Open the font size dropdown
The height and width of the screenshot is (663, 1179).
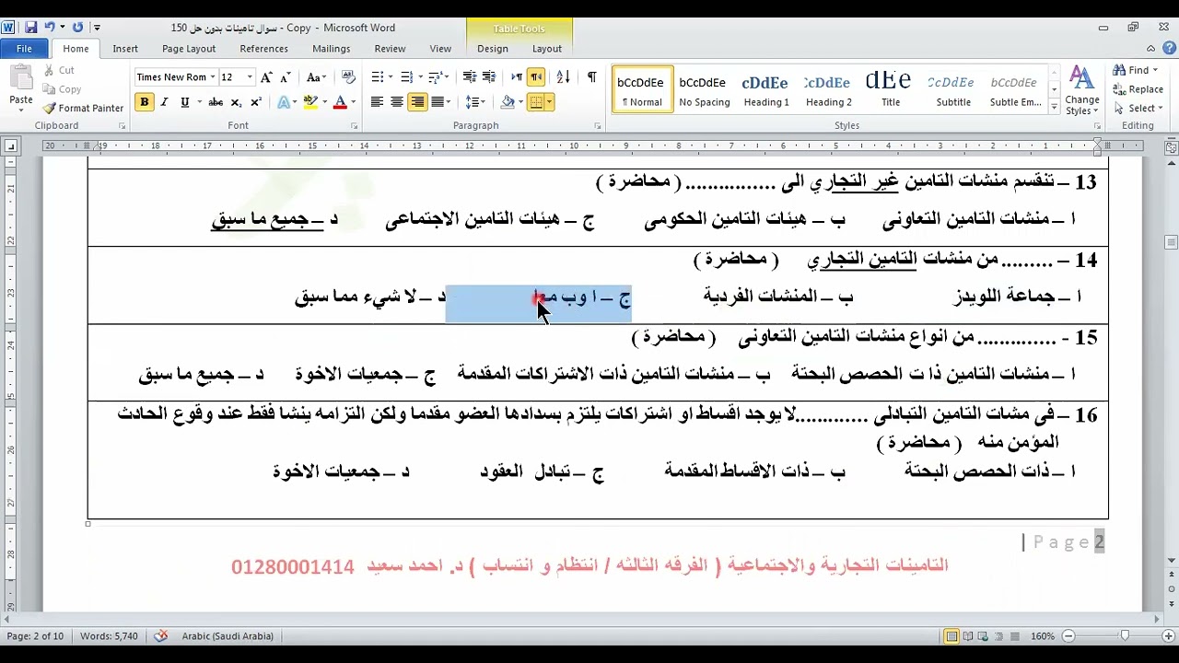(x=250, y=77)
